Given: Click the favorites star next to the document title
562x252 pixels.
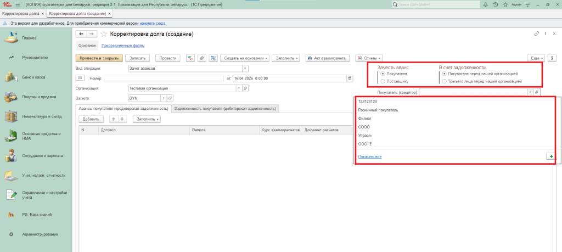Looking at the screenshot, I should point(103,34).
